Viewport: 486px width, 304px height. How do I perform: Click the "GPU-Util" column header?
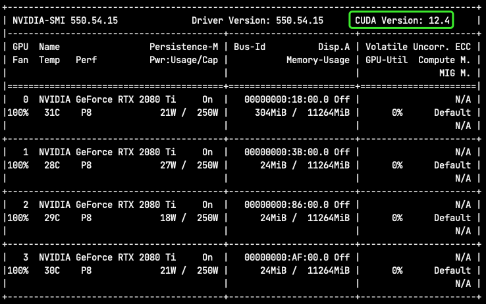click(387, 60)
